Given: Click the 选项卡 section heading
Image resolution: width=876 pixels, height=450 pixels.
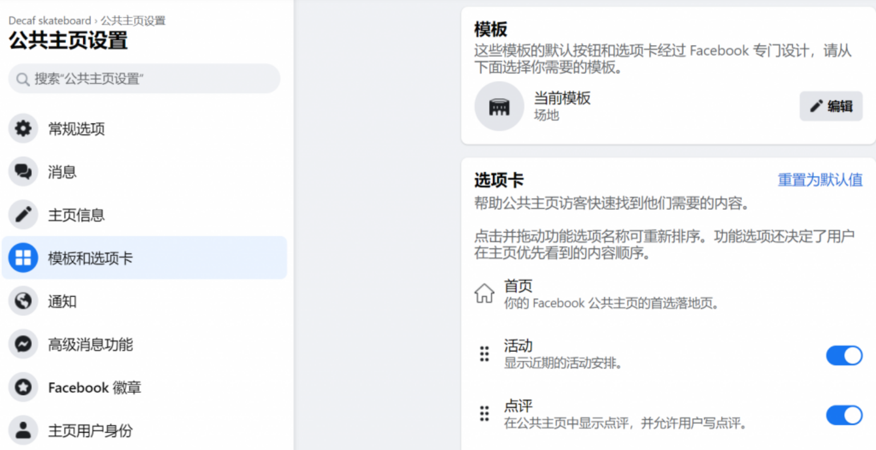Looking at the screenshot, I should [x=499, y=180].
